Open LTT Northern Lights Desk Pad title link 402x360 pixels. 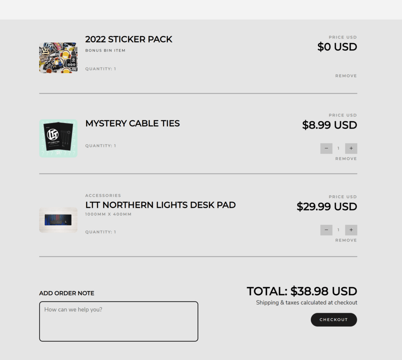[160, 205]
